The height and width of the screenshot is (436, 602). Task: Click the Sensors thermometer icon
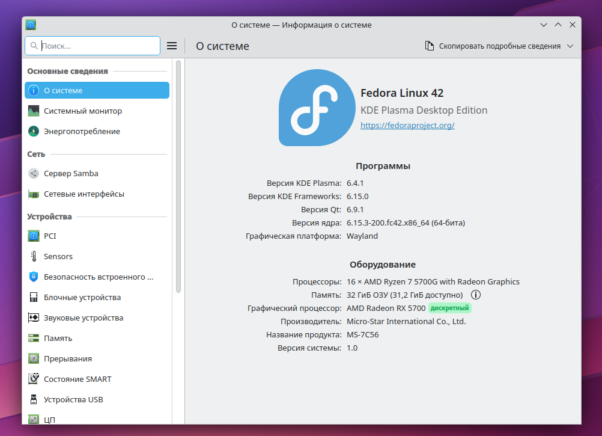[x=34, y=256]
